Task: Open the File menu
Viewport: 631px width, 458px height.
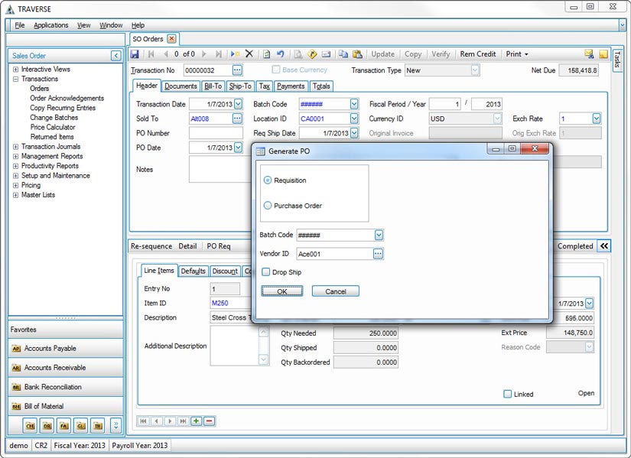Action: (x=20, y=25)
